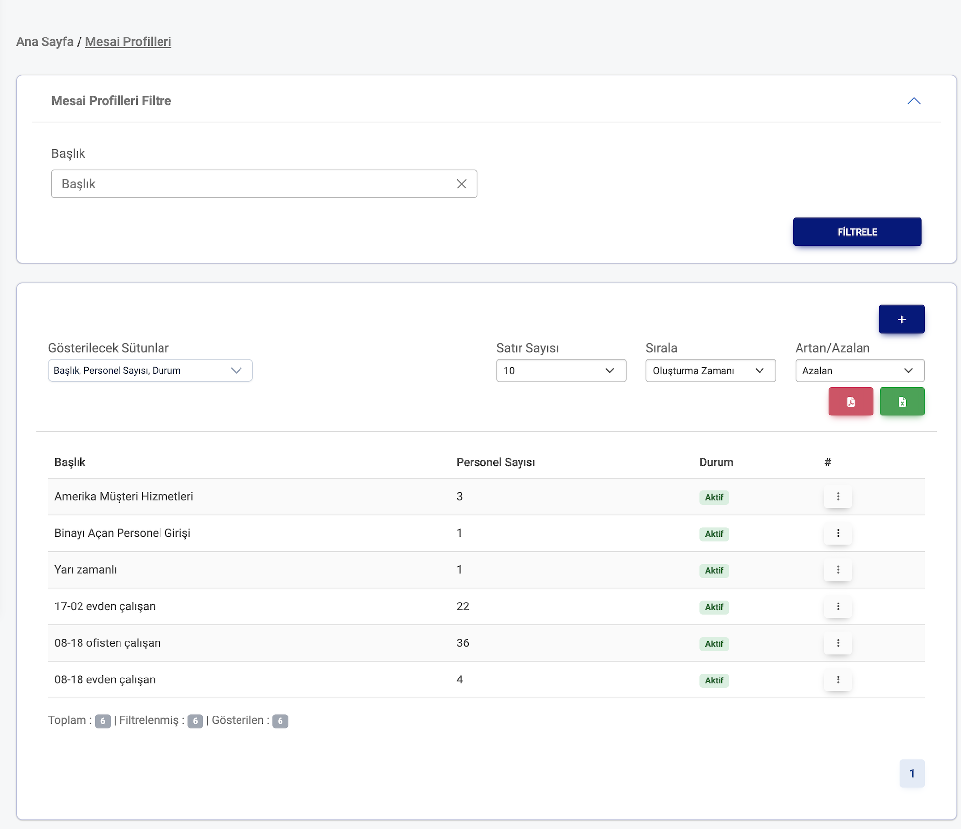Export table as Excel file
Screen dimensions: 961x829
pyautogui.click(x=902, y=402)
